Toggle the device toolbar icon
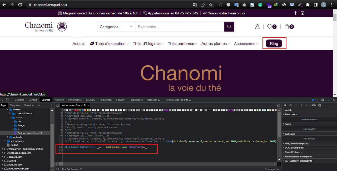 7,100
